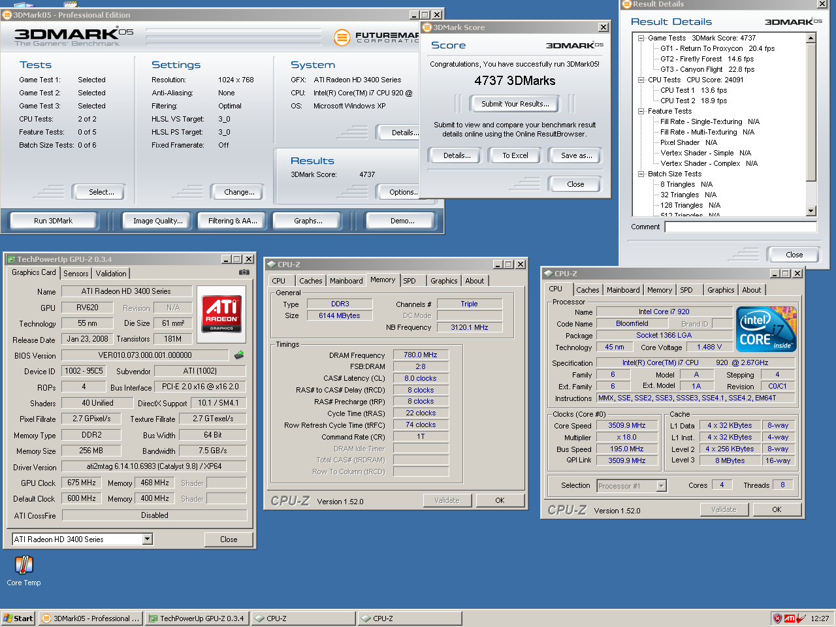Screen dimensions: 836x627
Task: Click the '6144 MBytes' memory size value
Action: [x=340, y=315]
